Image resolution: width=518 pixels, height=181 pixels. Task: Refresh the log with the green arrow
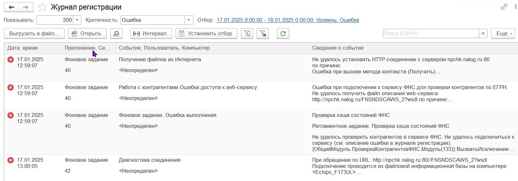click(283, 34)
